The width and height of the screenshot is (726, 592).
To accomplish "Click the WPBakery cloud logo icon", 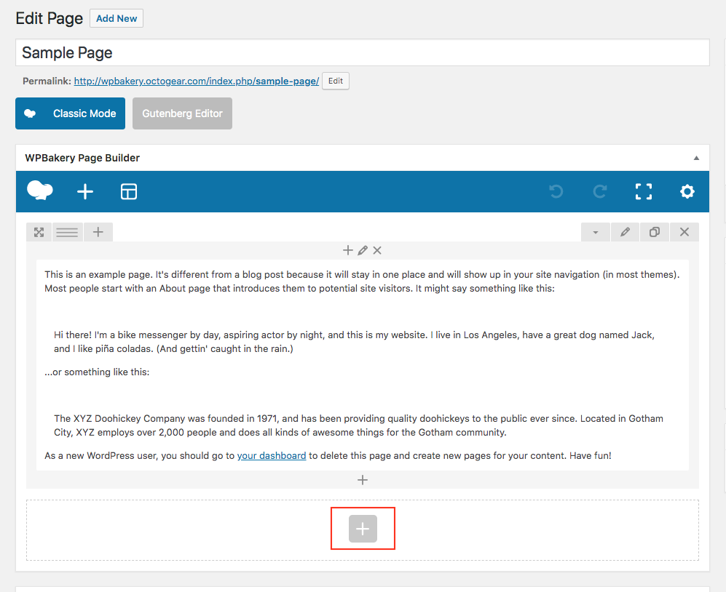I will (x=40, y=191).
